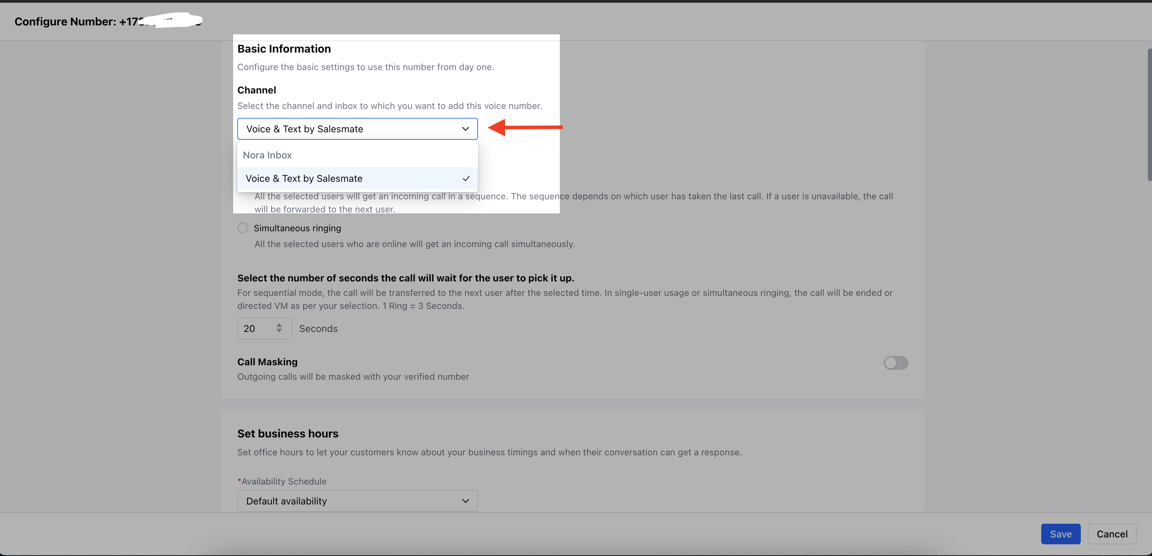Image resolution: width=1152 pixels, height=556 pixels.
Task: Cancel the number configuration
Action: click(x=1112, y=534)
